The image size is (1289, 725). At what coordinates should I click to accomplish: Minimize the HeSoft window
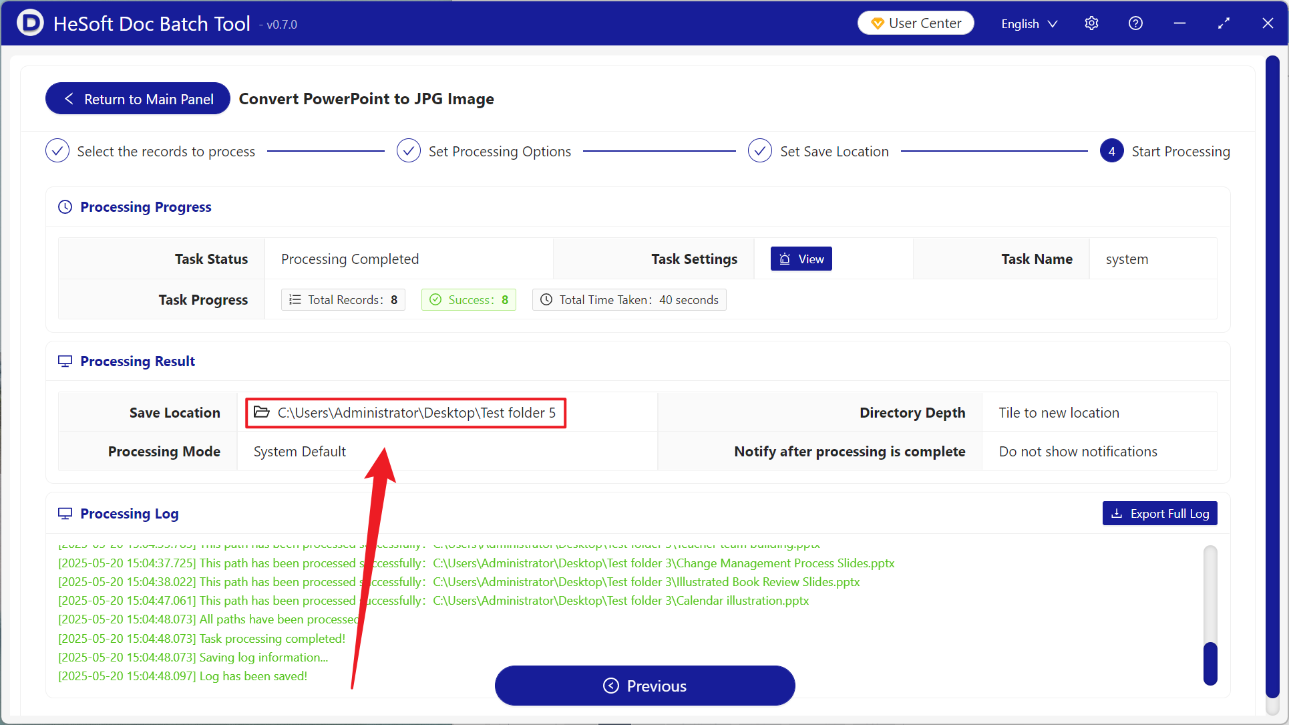(1179, 23)
